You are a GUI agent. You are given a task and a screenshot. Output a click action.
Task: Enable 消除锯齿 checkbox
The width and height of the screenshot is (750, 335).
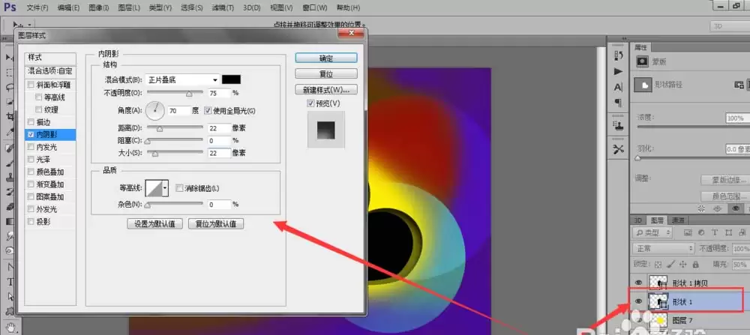pyautogui.click(x=179, y=188)
